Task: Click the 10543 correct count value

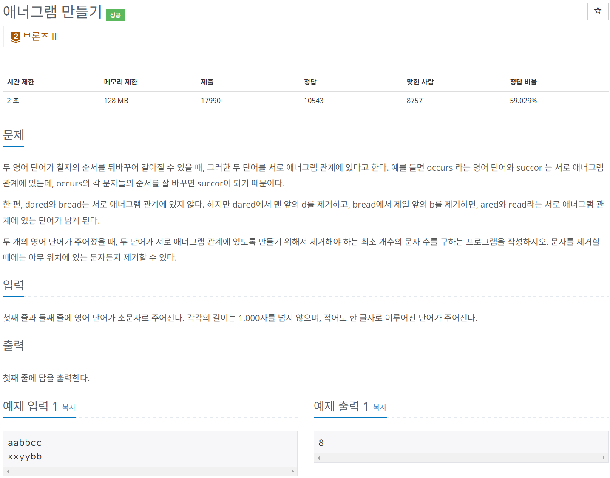Action: click(x=314, y=101)
